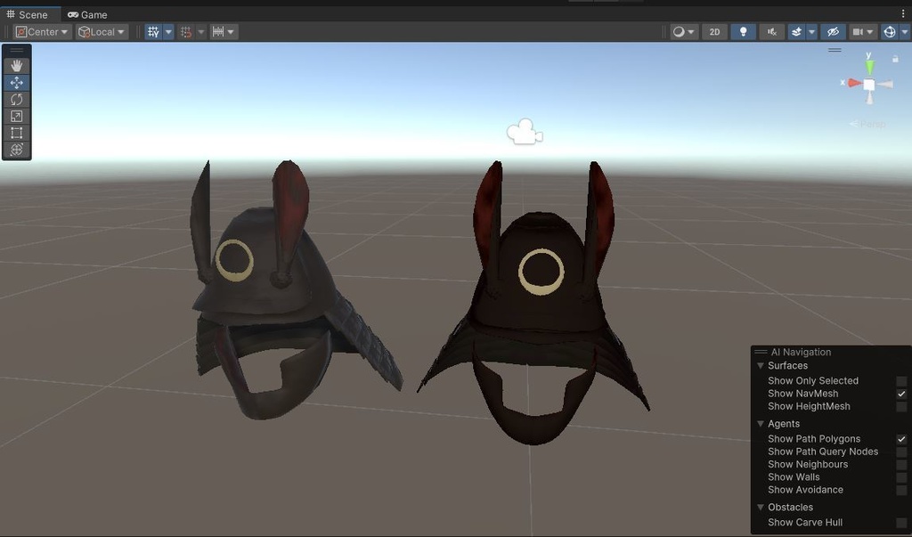Toggle the grid snapping button
912x537 pixels.
186,32
